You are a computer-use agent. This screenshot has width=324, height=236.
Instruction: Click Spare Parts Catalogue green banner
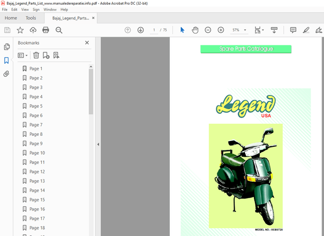pos(246,49)
